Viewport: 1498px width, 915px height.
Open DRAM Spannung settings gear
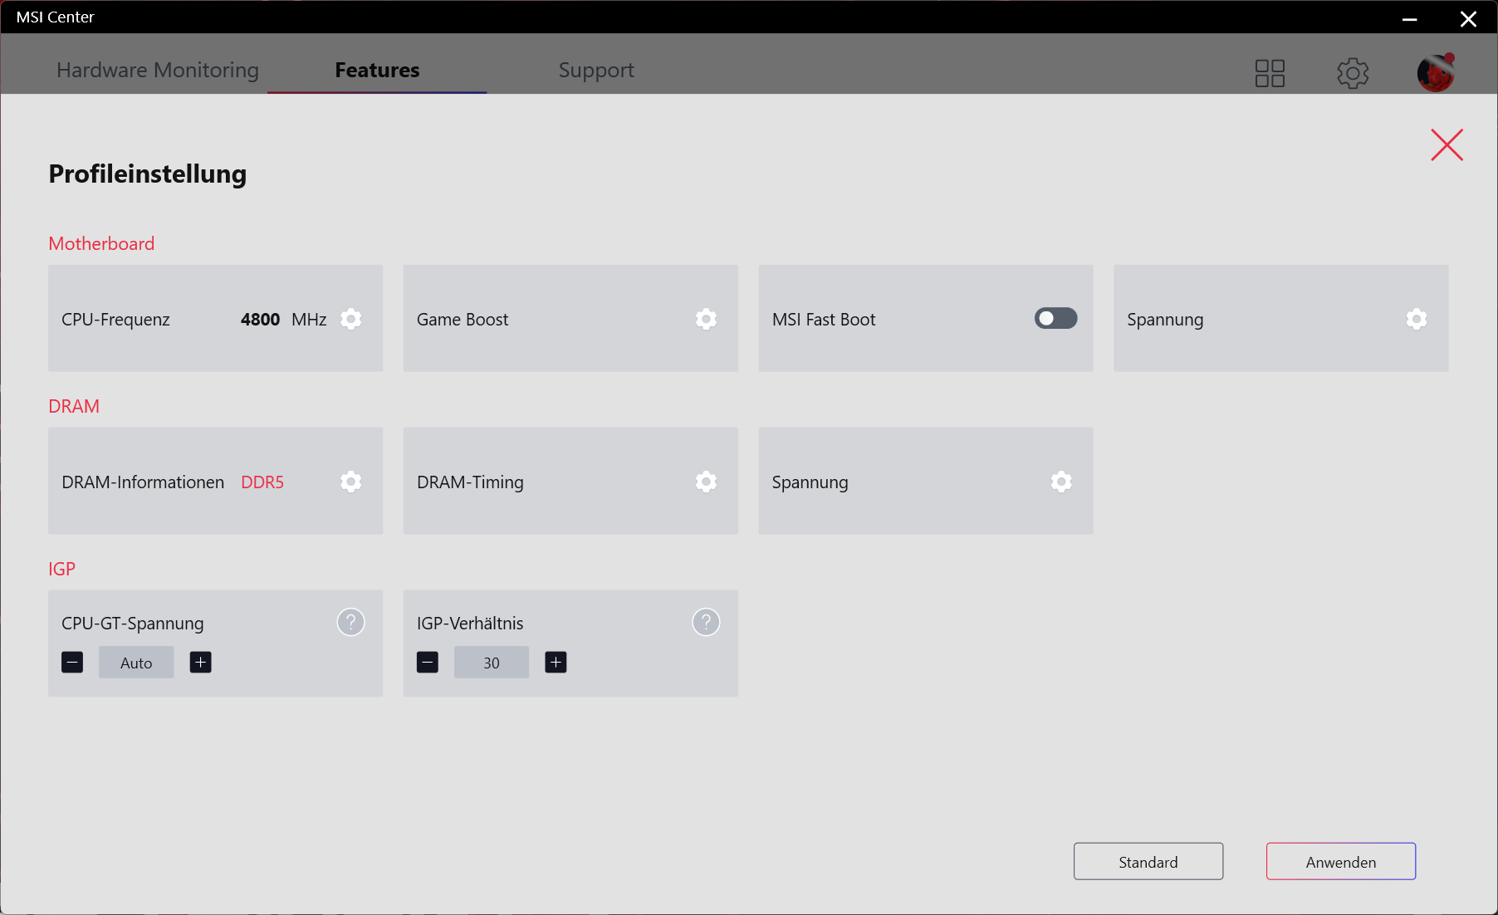click(x=1061, y=482)
